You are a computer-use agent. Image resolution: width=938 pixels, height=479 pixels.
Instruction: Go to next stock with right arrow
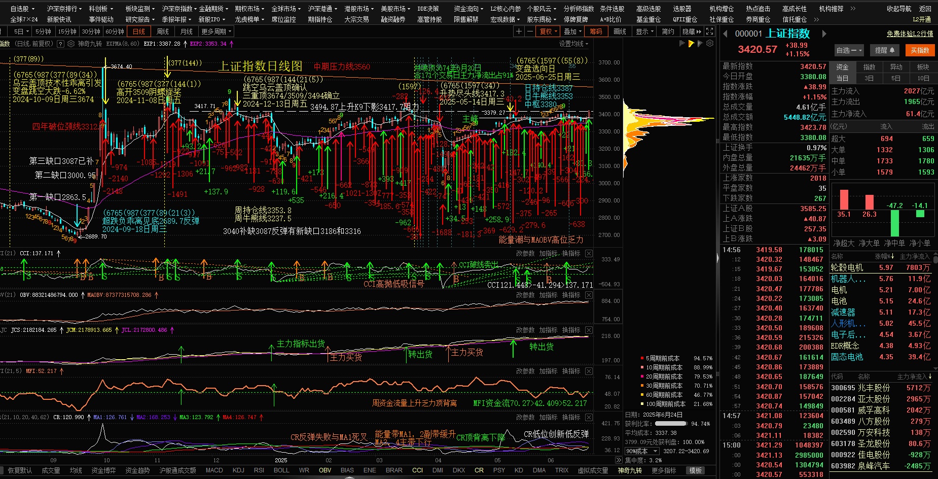click(x=824, y=34)
